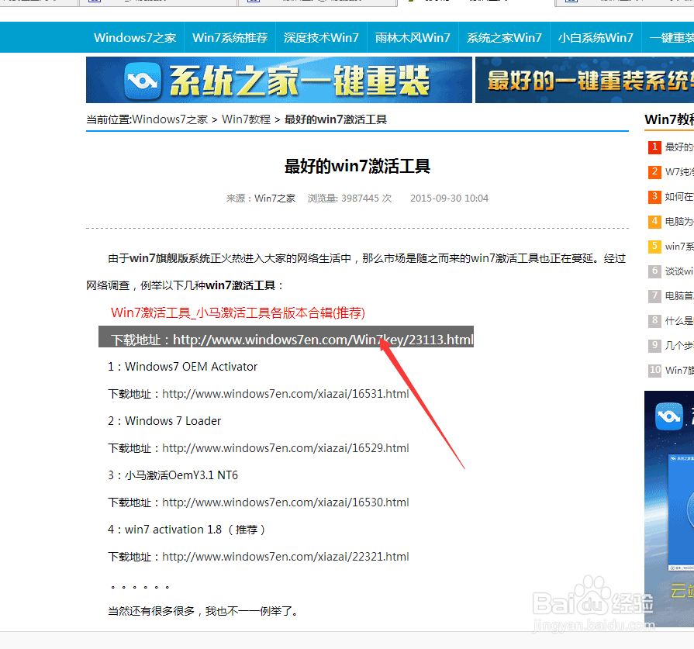Click the blue eye logo in banner
Image resolution: width=694 pixels, height=649 pixels.
(x=143, y=81)
